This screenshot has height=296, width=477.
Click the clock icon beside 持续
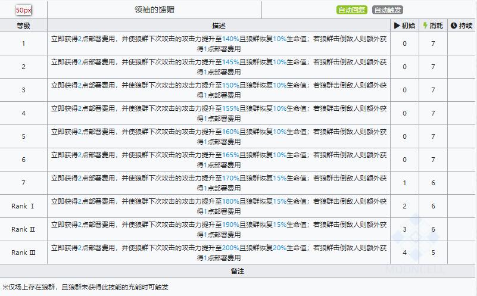pyautogui.click(x=454, y=26)
